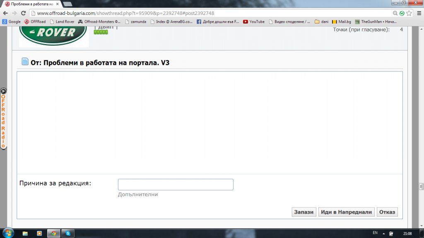The image size is (424, 238).
Task: Open the OFFRoad bookmark
Action: pos(35,21)
